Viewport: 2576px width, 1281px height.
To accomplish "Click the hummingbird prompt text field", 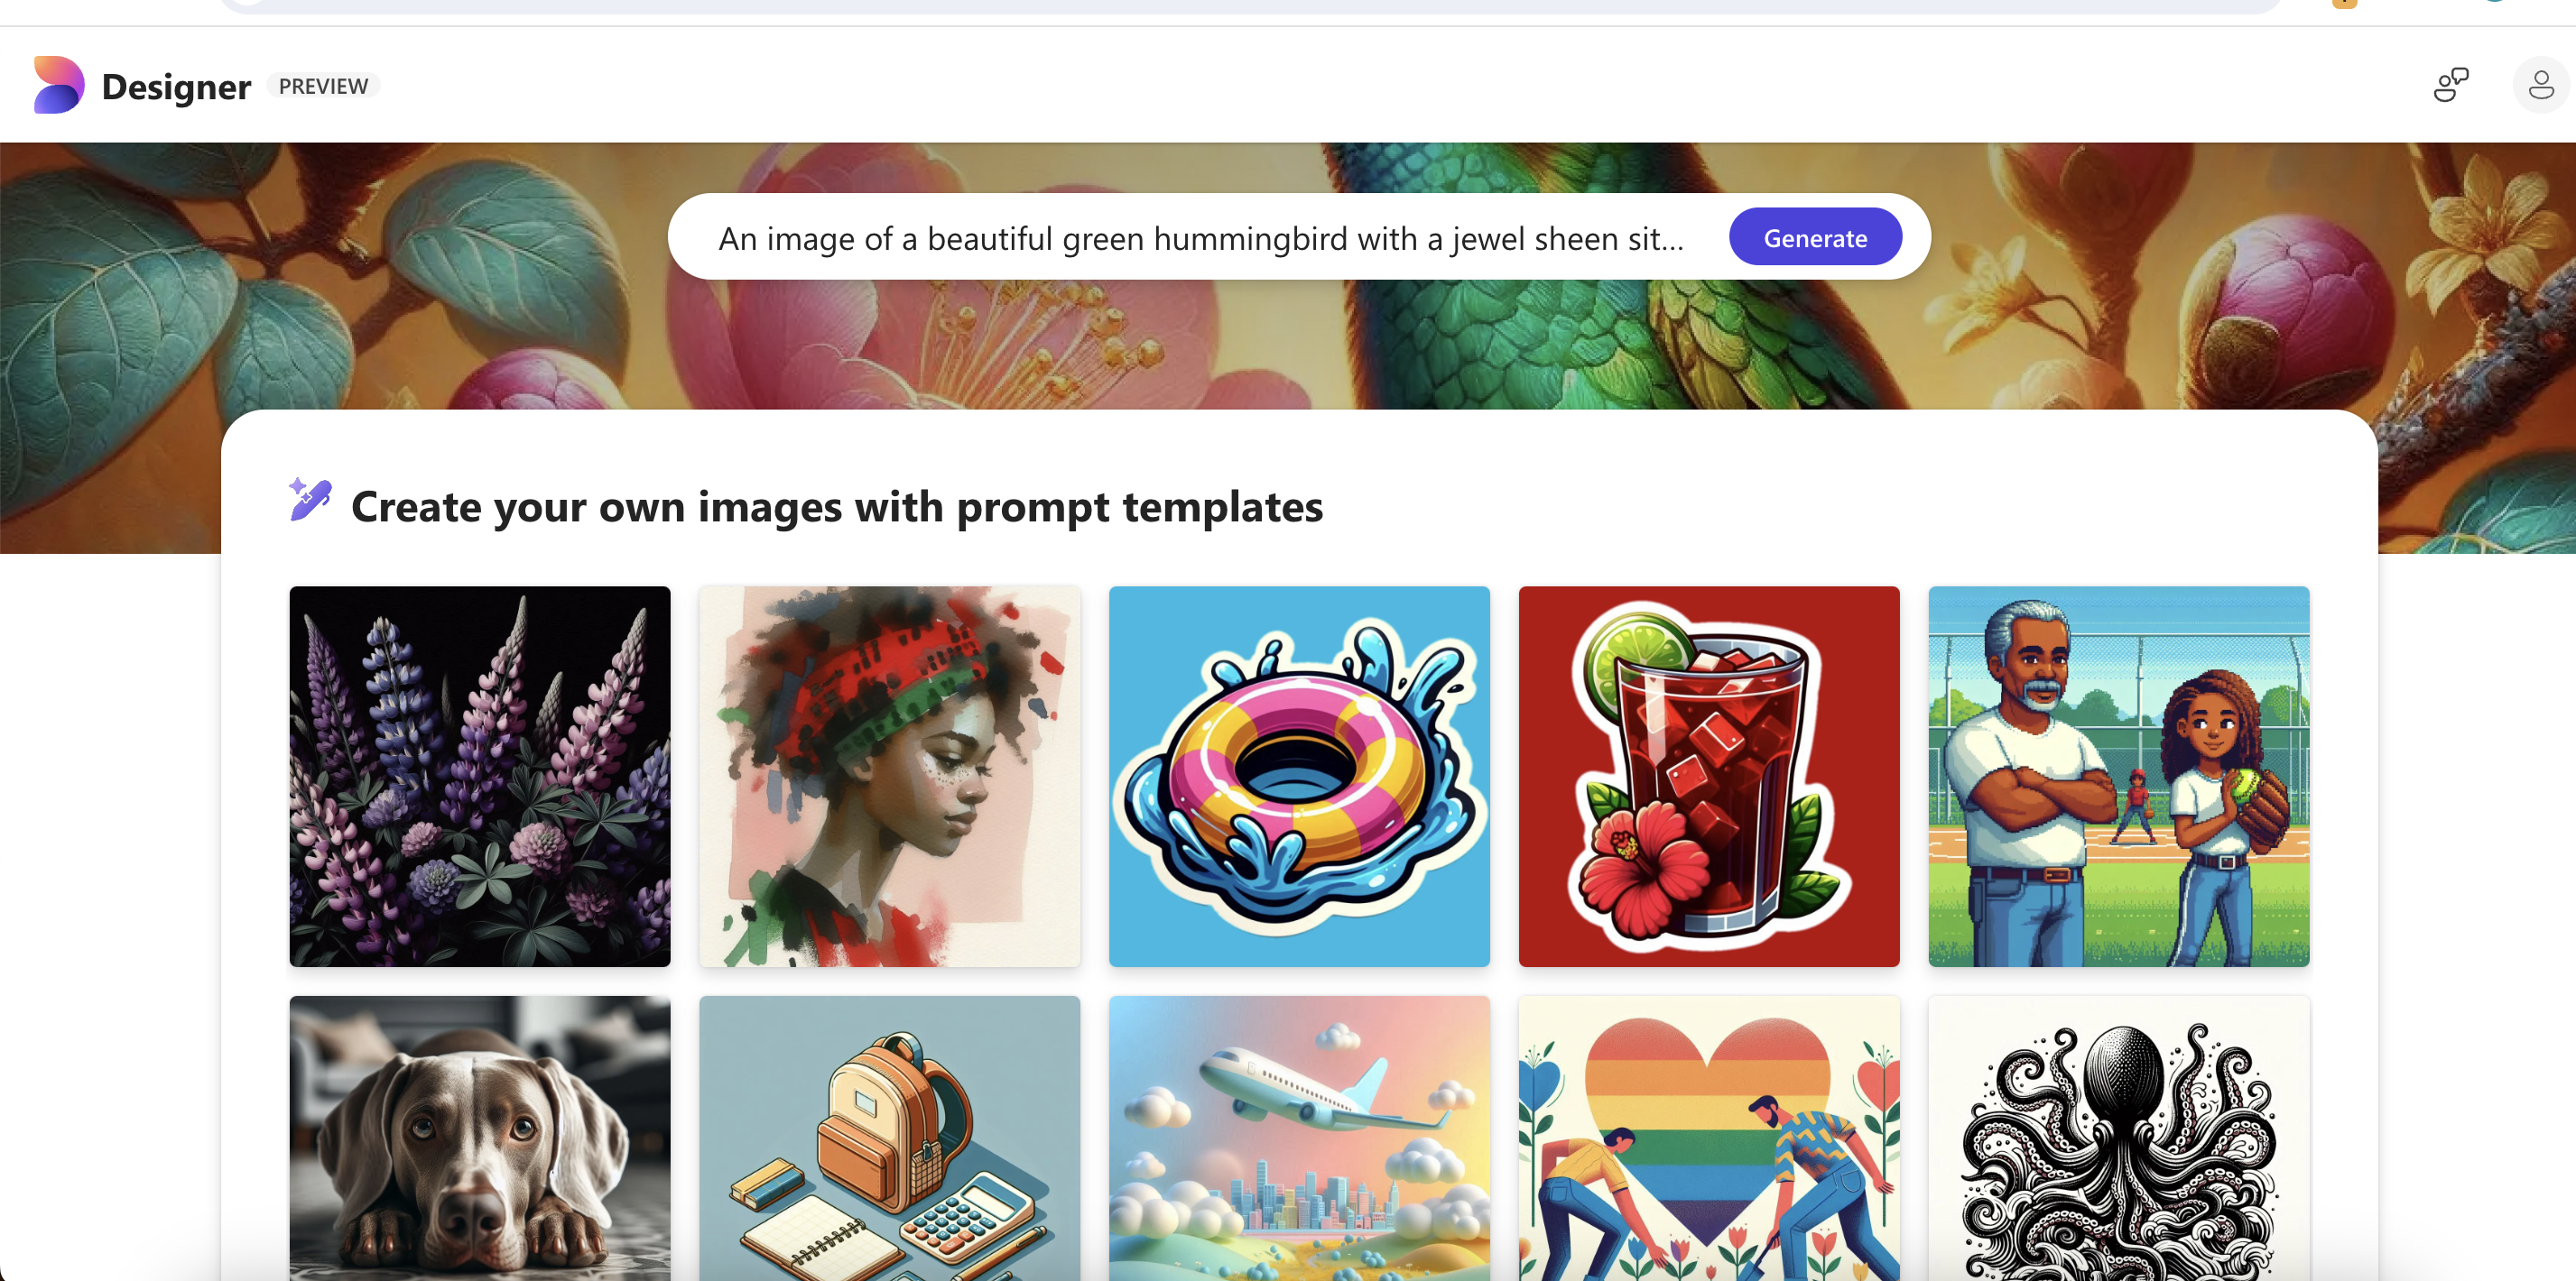I will [x=1200, y=238].
